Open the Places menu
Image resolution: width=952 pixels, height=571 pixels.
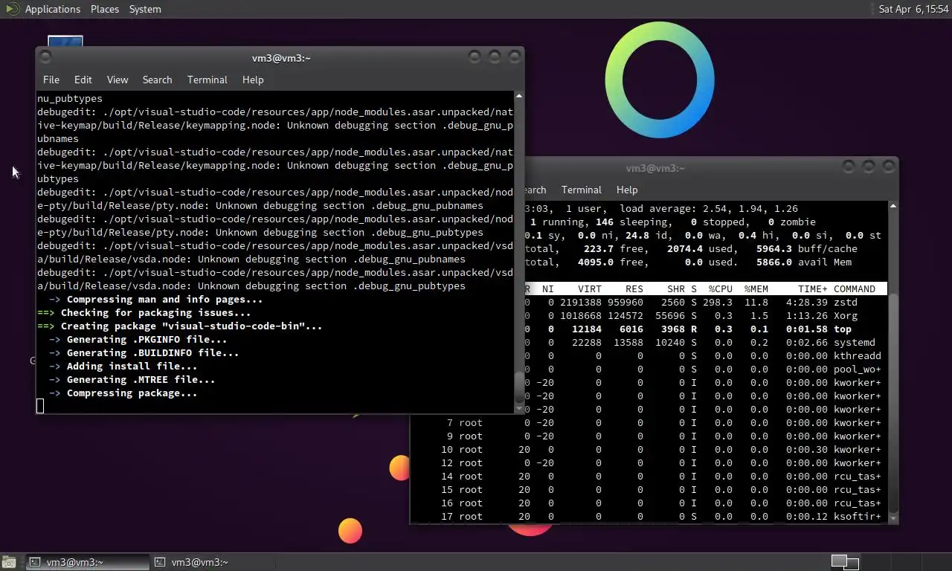[105, 9]
